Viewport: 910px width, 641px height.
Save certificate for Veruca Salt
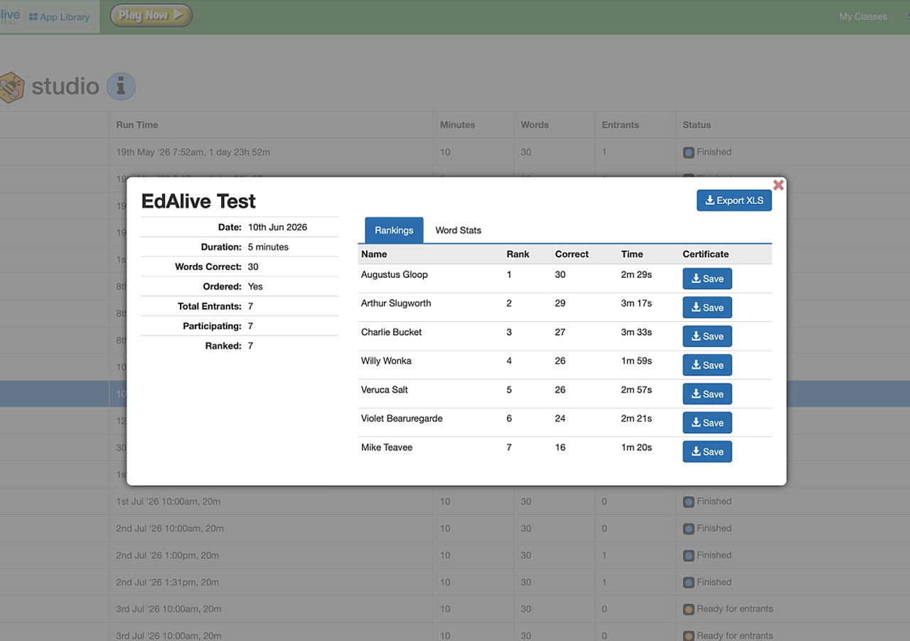point(707,394)
